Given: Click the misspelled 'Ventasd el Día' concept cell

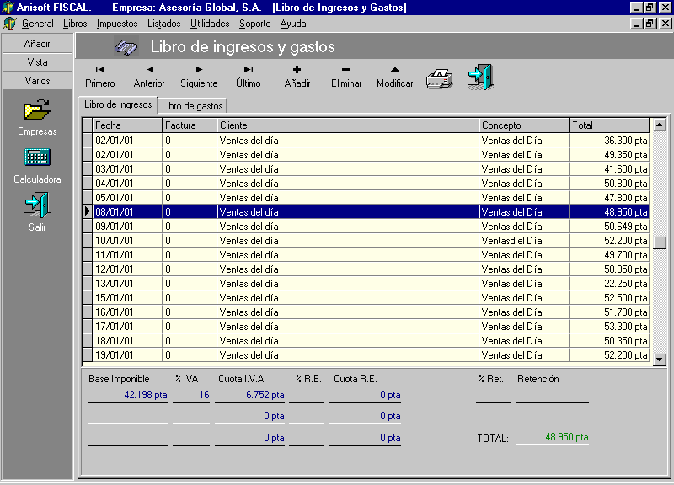Looking at the screenshot, I should [524, 241].
